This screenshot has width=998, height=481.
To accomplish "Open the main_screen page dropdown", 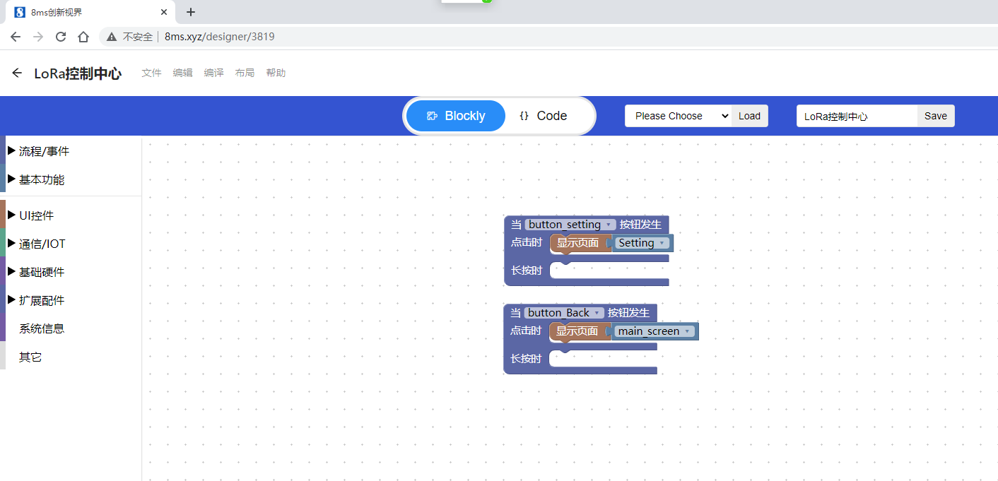I will coord(654,331).
